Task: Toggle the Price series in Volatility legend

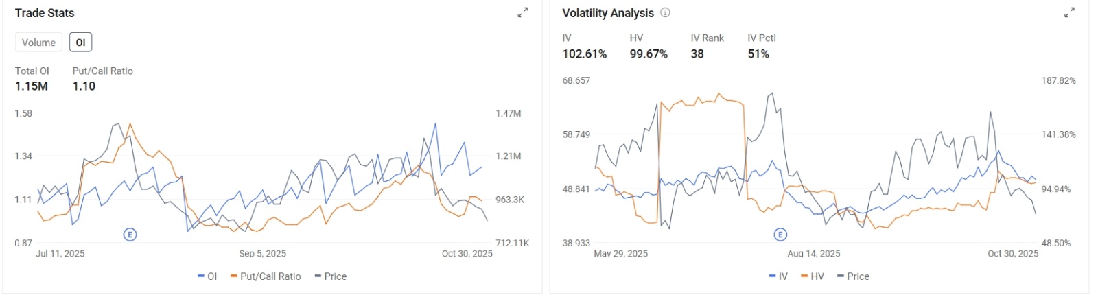Action: [854, 276]
